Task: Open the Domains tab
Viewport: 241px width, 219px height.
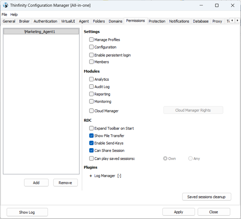Action: (x=116, y=21)
